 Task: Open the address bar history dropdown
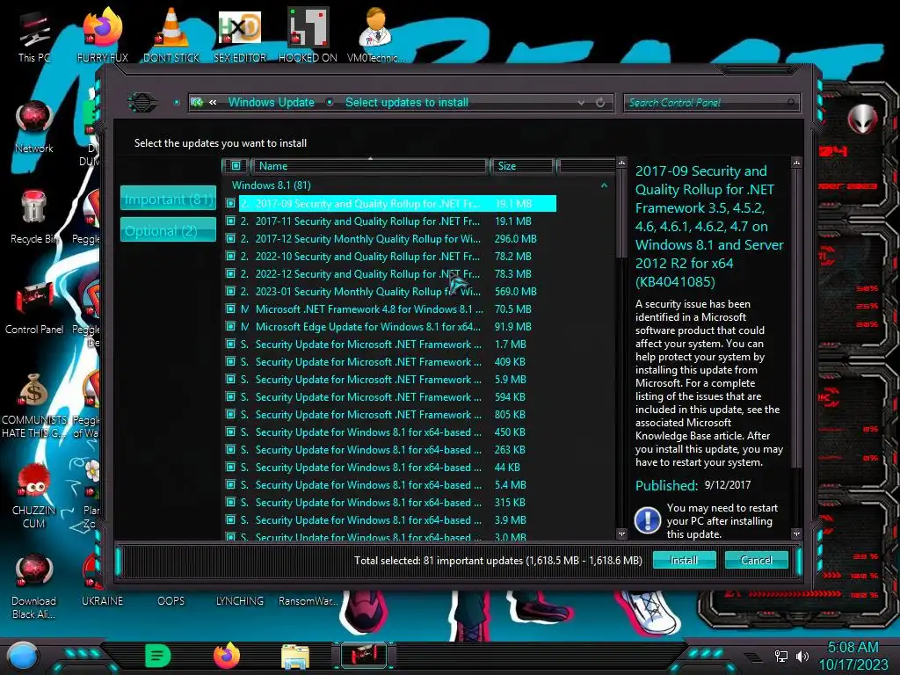(x=582, y=103)
